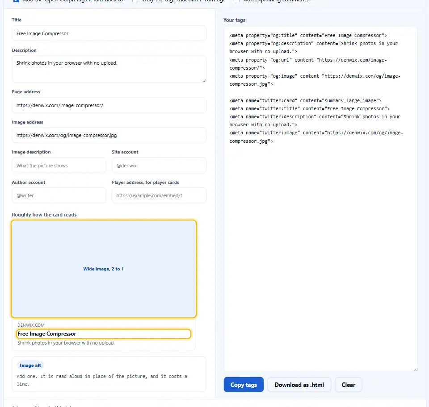Click the Site account @denwix field
This screenshot has width=429, height=407.
[x=159, y=165]
